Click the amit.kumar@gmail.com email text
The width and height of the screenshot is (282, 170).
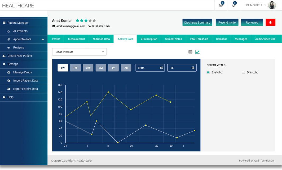point(71,26)
